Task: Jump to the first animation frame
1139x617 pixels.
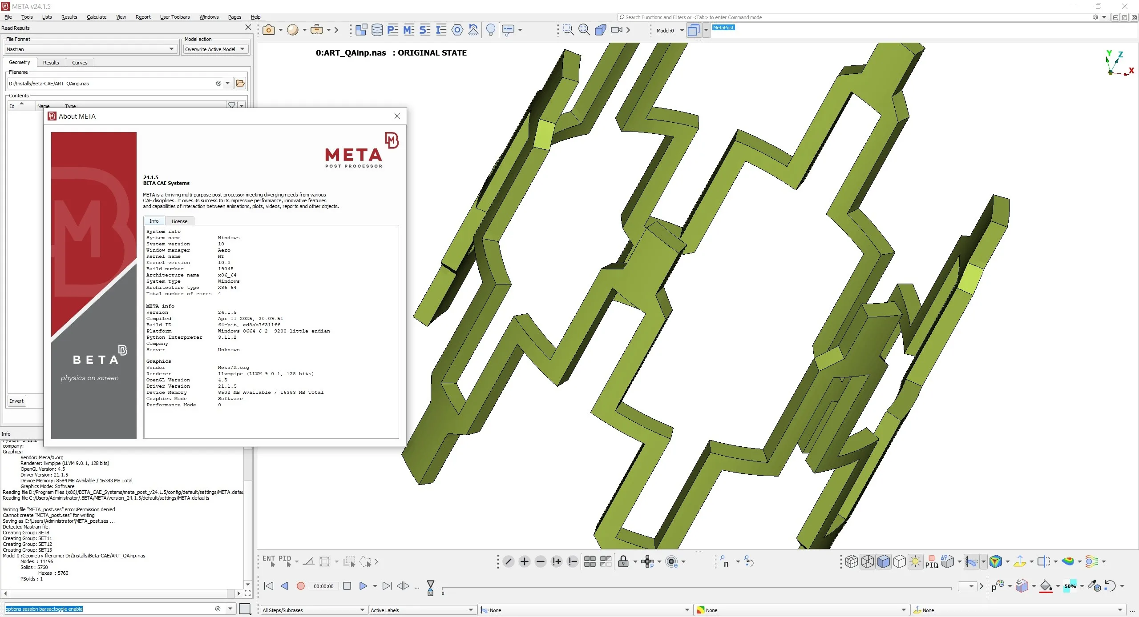Action: [269, 586]
